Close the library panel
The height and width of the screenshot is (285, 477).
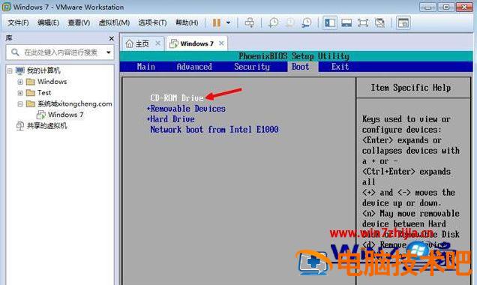coord(111,38)
